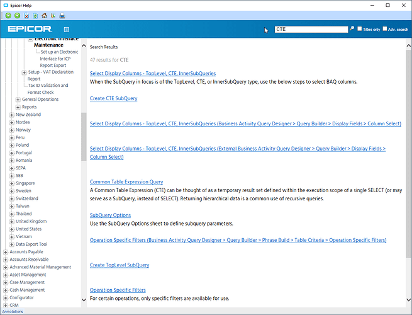Screen dimensions: 412x315
Task: Open the Create CTE SubQuery link
Action: coord(113,98)
